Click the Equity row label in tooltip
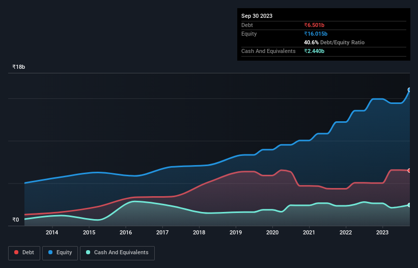This screenshot has width=418, height=268. point(249,34)
